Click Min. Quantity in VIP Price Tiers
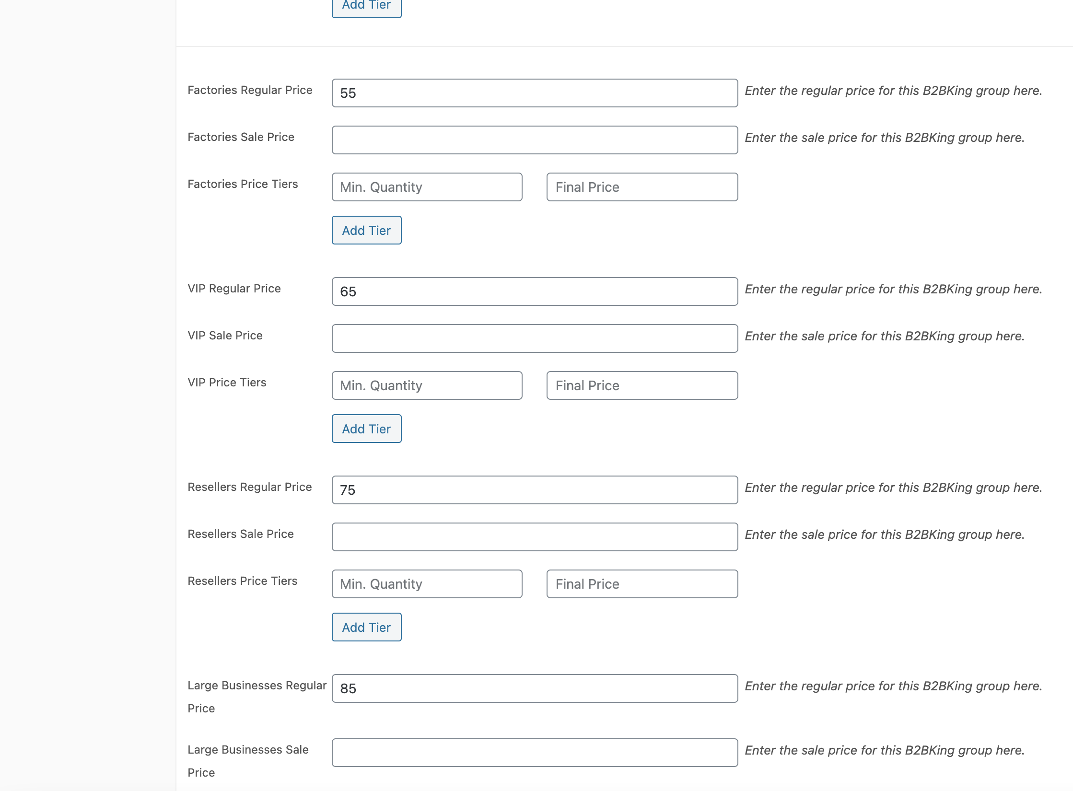This screenshot has width=1073, height=791. [x=427, y=385]
